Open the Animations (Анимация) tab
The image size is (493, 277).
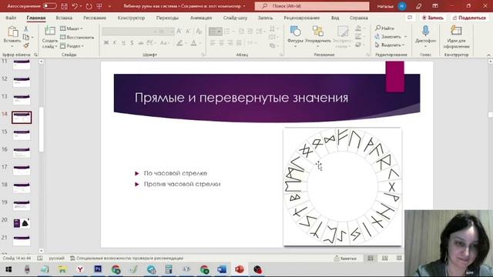point(201,18)
